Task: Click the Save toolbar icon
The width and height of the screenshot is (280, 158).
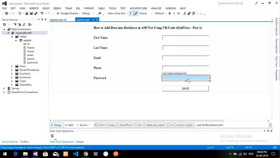Action: click(x=31, y=14)
